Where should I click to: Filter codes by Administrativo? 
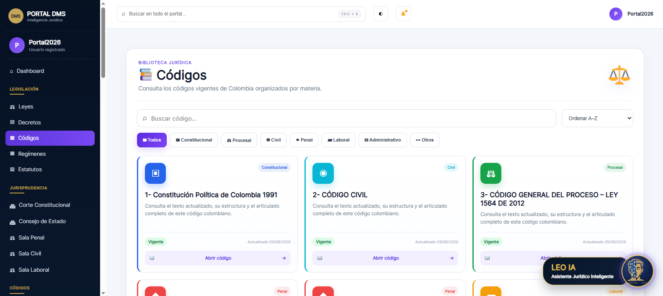382,140
